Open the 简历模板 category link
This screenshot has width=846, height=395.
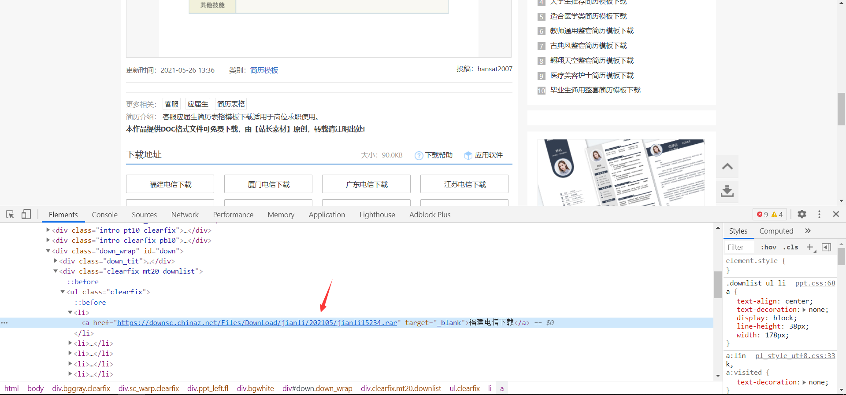tap(264, 70)
